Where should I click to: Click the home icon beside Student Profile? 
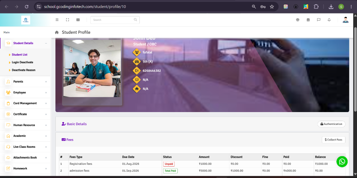(x=57, y=32)
